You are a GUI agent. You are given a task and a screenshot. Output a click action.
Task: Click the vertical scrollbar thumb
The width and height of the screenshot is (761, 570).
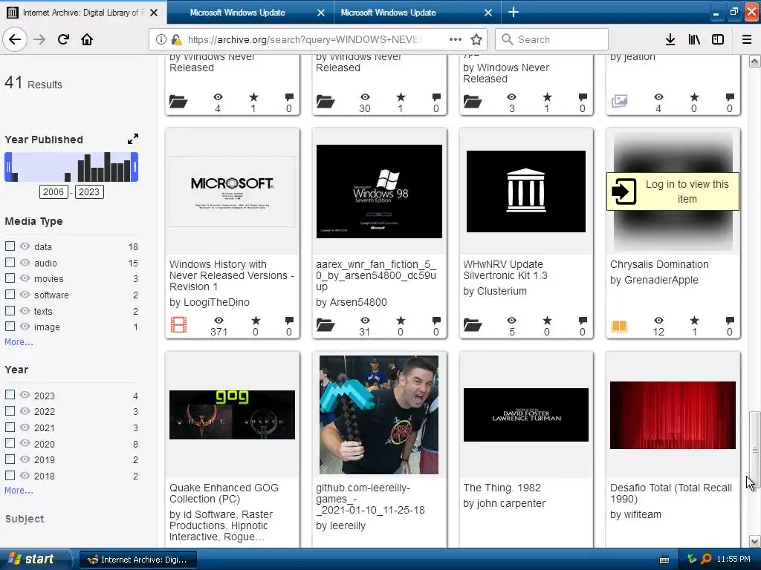click(x=754, y=449)
